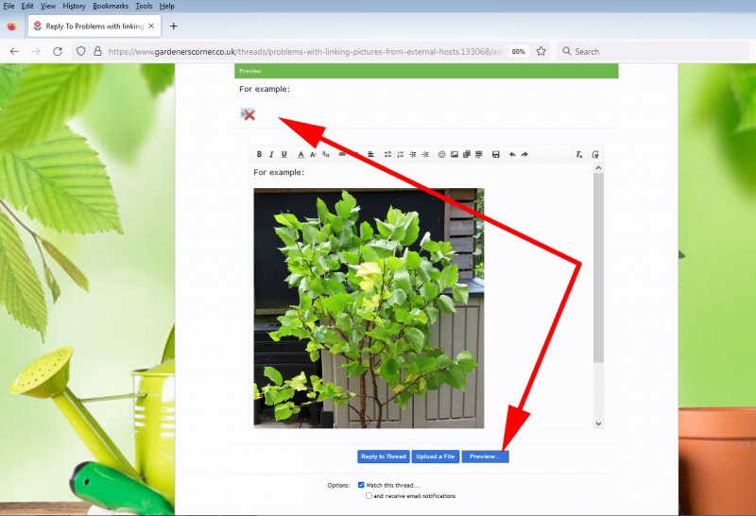
Task: Click the Upload a File button
Action: tap(436, 456)
